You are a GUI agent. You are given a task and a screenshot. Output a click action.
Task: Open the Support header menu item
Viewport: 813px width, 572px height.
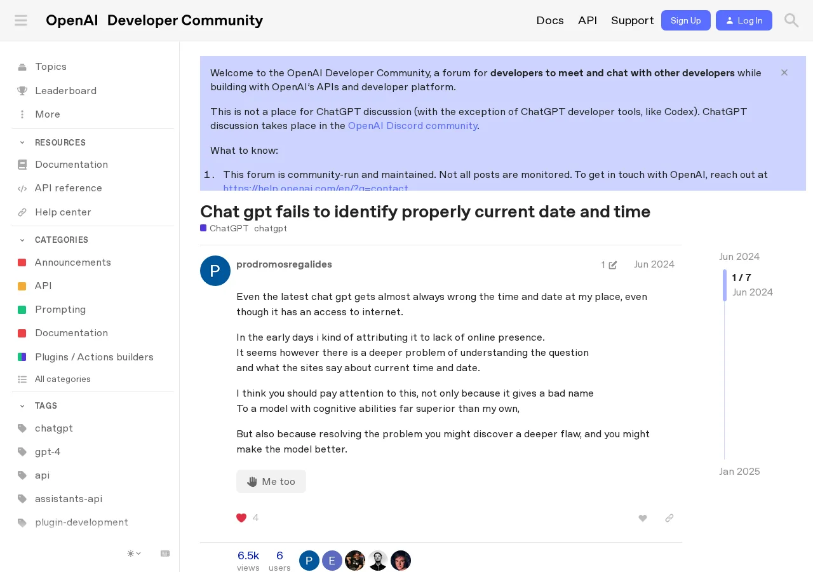click(x=633, y=20)
